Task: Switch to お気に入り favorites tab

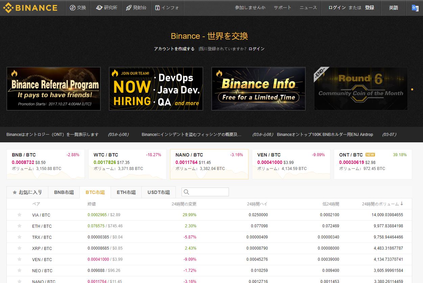Action: tap(27, 192)
